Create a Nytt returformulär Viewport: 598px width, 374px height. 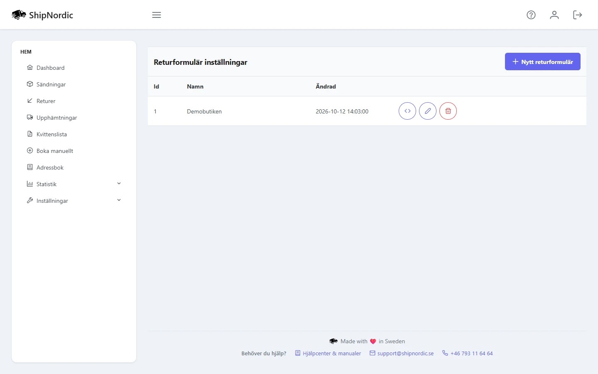(x=543, y=62)
